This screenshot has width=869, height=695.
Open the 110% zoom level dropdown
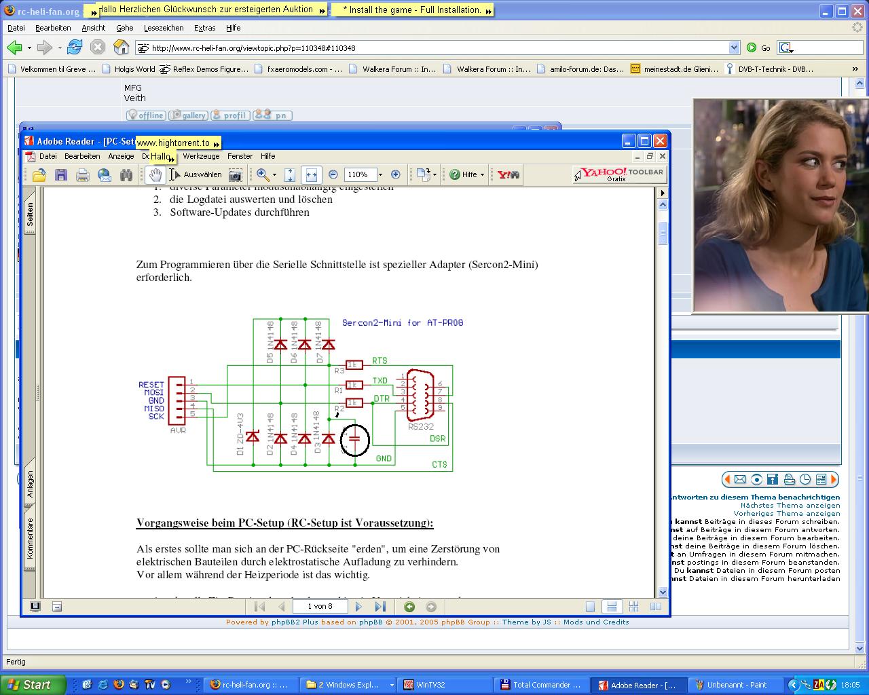[x=380, y=175]
